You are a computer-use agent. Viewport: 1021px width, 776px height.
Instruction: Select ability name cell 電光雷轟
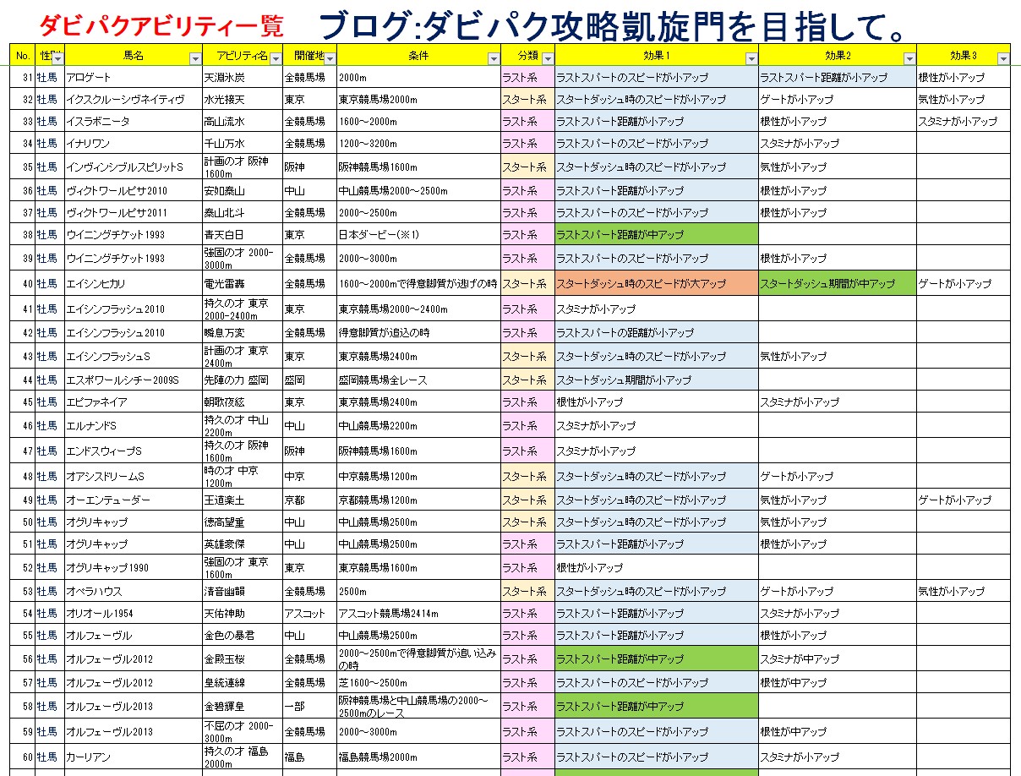pyautogui.click(x=243, y=283)
